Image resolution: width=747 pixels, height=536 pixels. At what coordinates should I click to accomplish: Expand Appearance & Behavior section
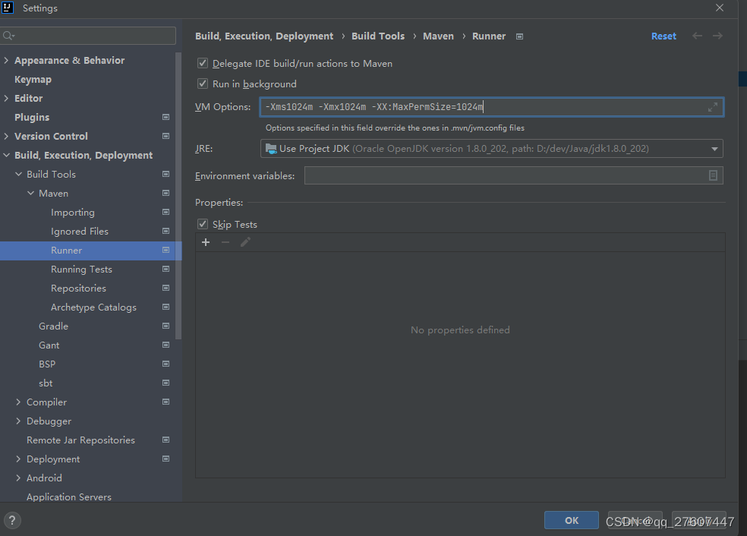point(6,60)
